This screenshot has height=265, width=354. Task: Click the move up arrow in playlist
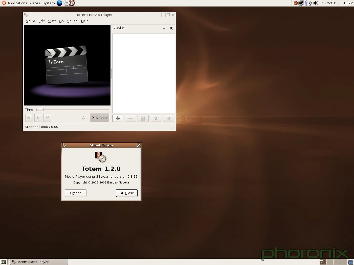point(156,118)
